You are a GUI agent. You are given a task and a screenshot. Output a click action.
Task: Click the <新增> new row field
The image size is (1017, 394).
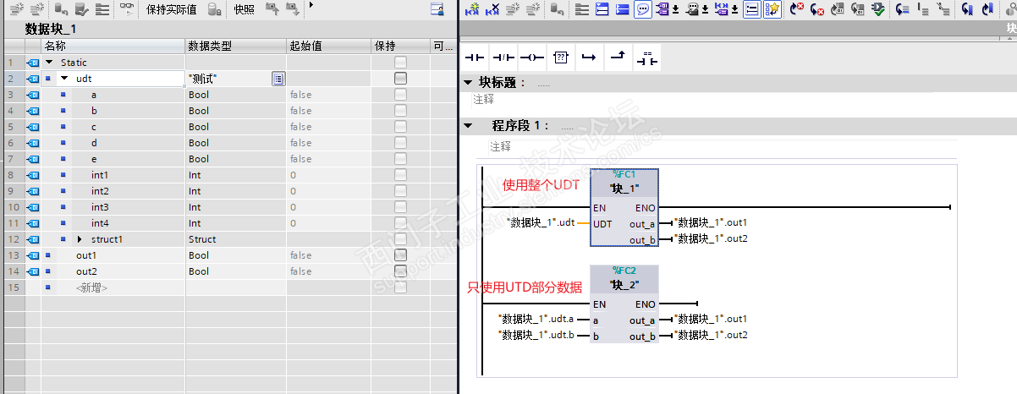(x=92, y=287)
